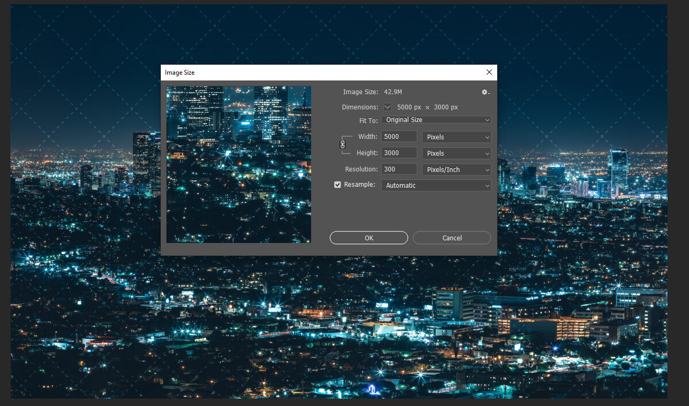Open the Width units Pixels dropdown
689x406 pixels.
pyautogui.click(x=457, y=137)
